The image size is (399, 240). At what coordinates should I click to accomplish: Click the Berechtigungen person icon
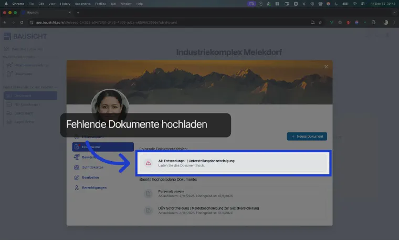(77, 187)
